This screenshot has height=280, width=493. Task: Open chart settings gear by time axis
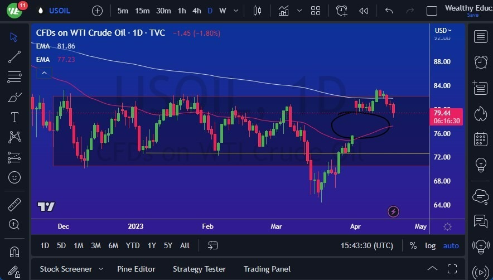[447, 226]
